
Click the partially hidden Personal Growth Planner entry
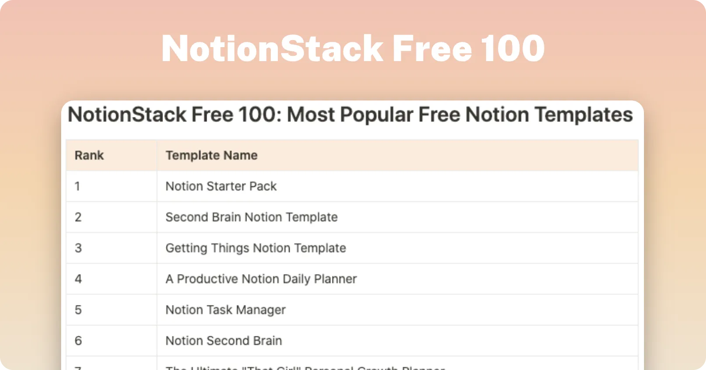(x=305, y=367)
